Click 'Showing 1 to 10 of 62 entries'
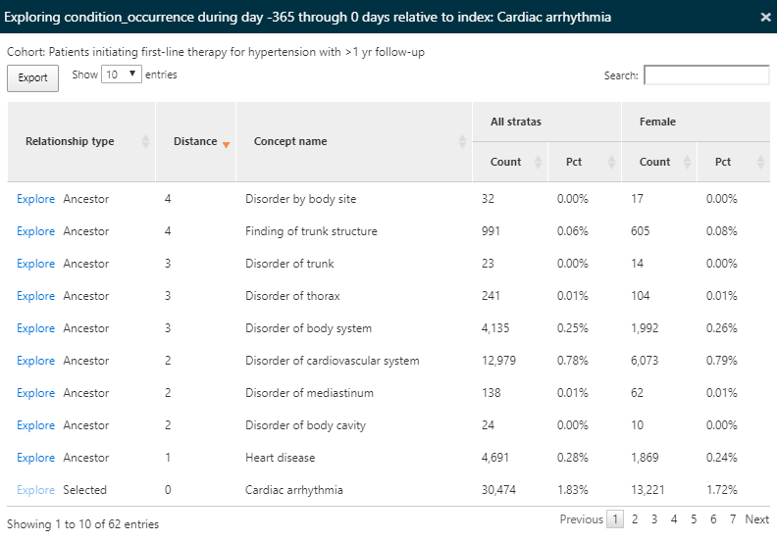This screenshot has height=542, width=777. click(82, 524)
